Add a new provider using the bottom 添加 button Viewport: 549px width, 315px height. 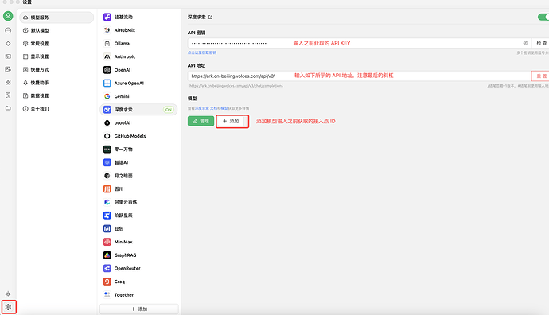point(139,309)
